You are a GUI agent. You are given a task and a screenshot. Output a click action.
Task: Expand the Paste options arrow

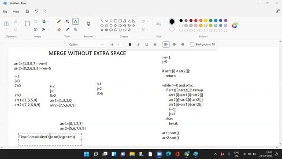(7, 29)
